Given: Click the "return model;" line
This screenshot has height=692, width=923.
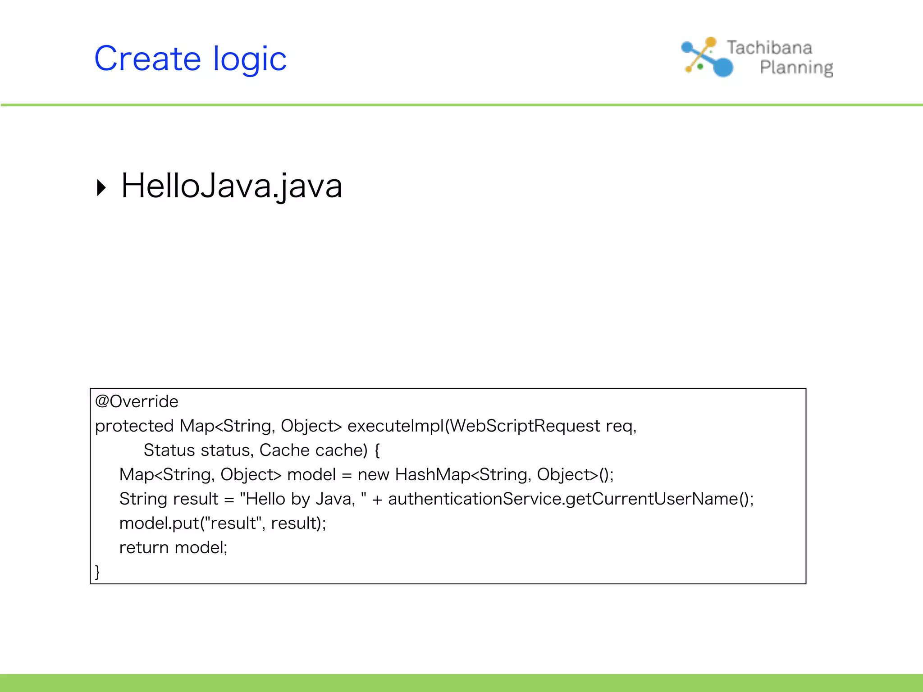Looking at the screenshot, I should [x=173, y=547].
